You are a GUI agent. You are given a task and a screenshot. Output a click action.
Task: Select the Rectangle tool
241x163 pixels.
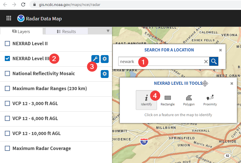point(167,100)
